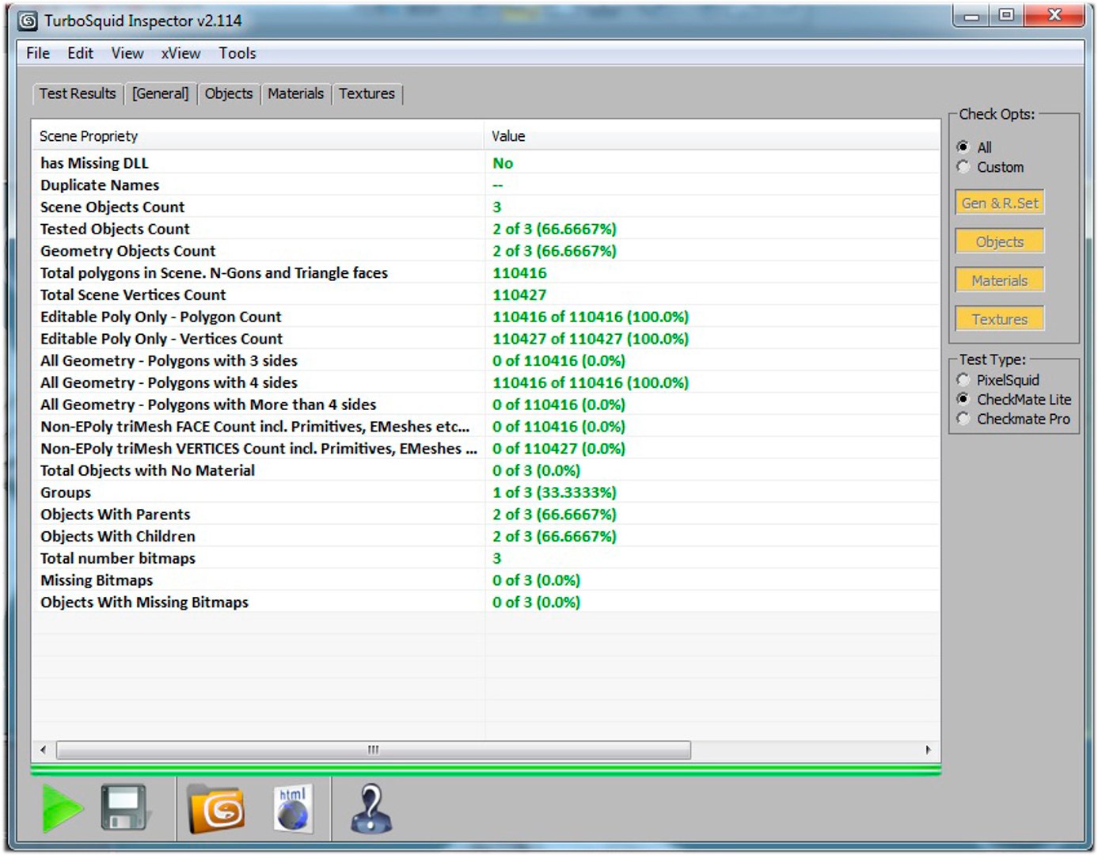This screenshot has width=1098, height=855.
Task: Switch to the Materials tab
Action: click(x=296, y=93)
